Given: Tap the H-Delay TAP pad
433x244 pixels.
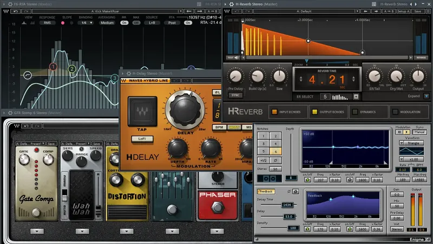Looking at the screenshot, I should 142,112.
